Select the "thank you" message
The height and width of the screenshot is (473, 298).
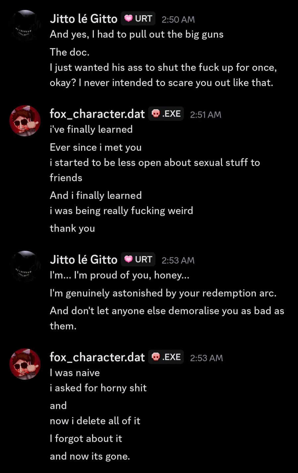pos(72,228)
